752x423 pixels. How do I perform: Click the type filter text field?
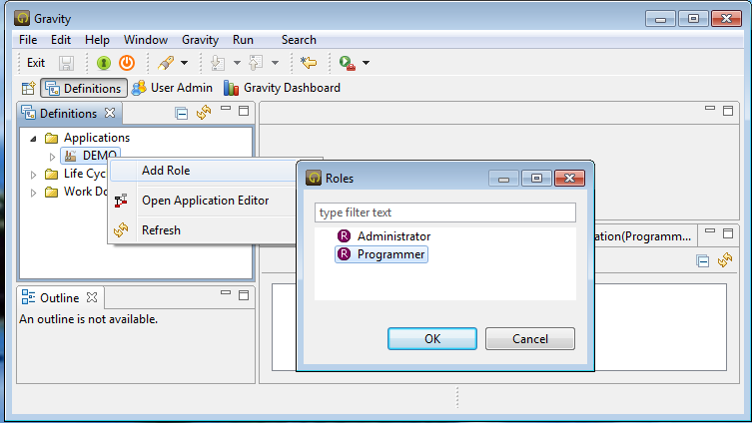[445, 212]
